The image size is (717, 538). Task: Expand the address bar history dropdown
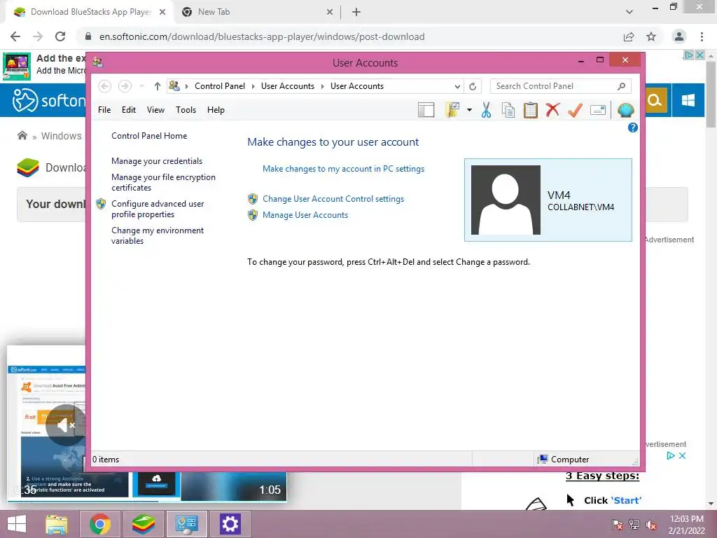(457, 86)
